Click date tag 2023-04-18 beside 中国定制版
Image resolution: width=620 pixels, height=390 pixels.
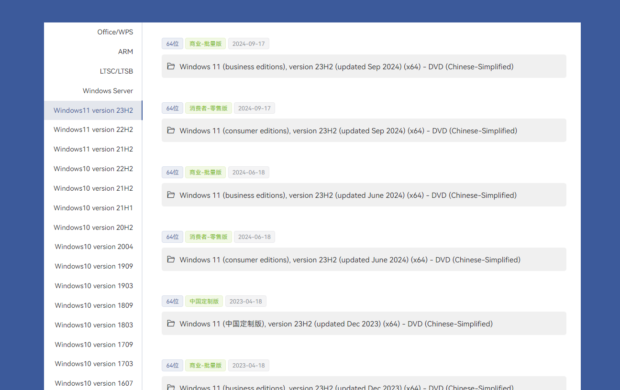245,302
